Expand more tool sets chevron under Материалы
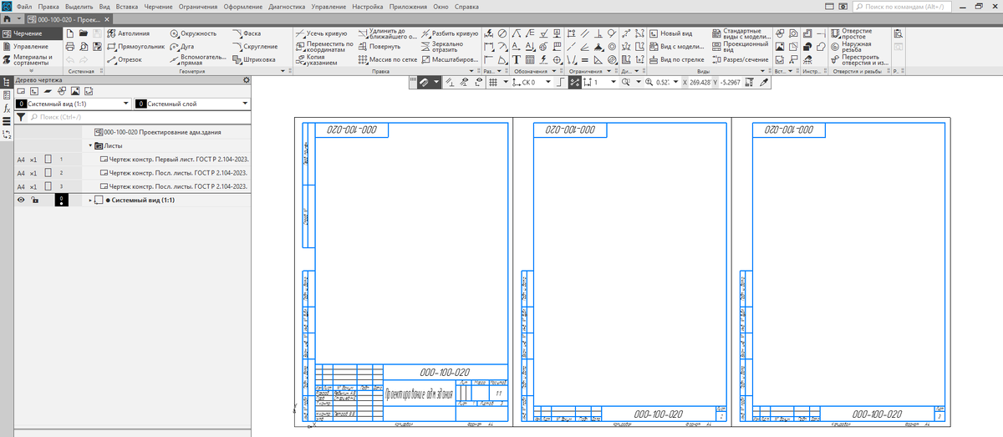 pyautogui.click(x=31, y=71)
